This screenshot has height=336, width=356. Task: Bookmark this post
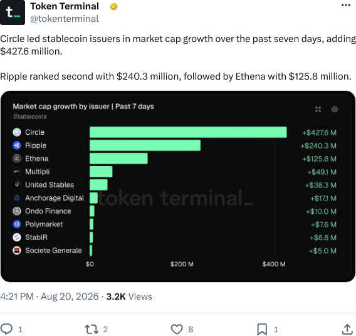tap(262, 329)
